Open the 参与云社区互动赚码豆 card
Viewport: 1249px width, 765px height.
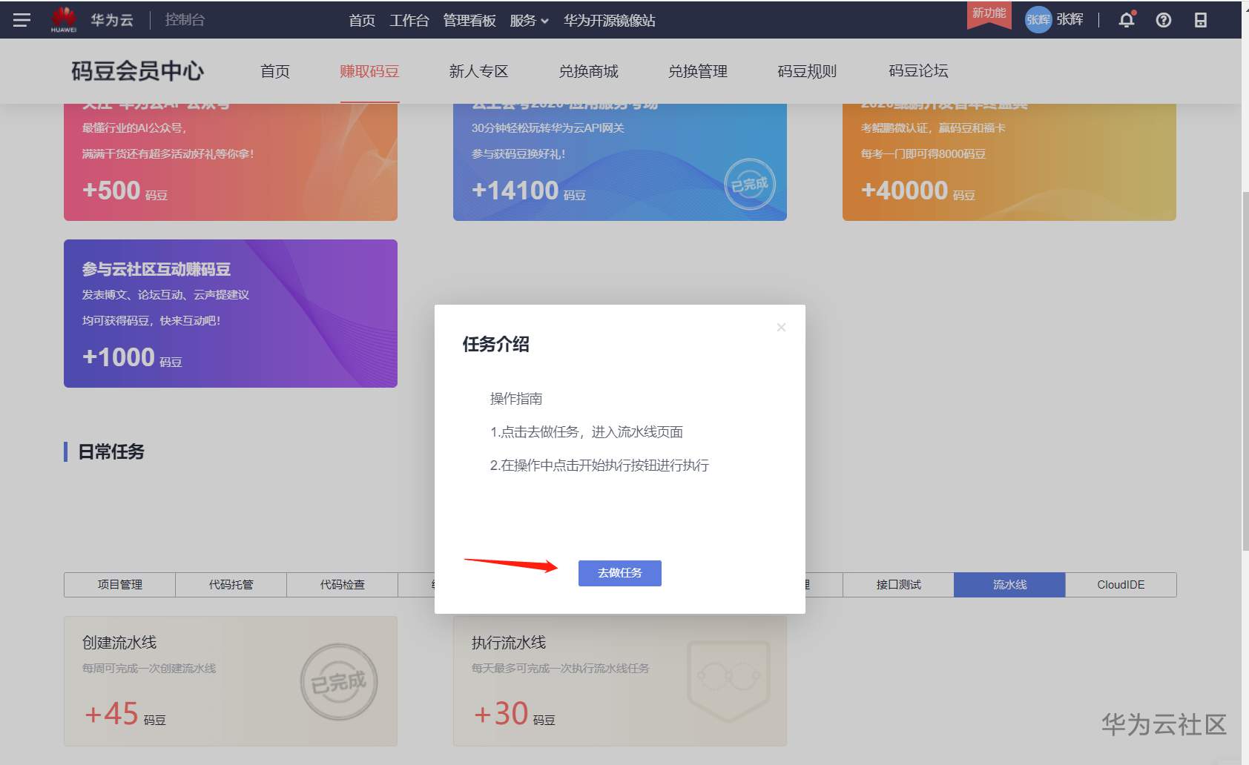(x=231, y=314)
